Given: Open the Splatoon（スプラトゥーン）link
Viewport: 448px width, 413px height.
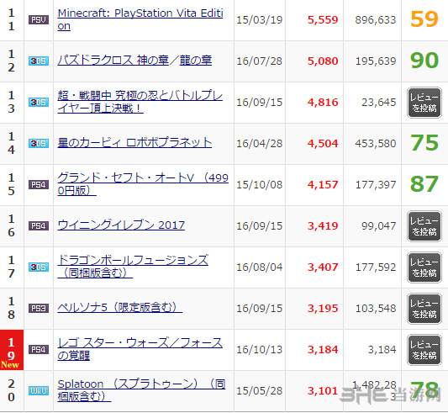Looking at the screenshot, I should (x=141, y=390).
